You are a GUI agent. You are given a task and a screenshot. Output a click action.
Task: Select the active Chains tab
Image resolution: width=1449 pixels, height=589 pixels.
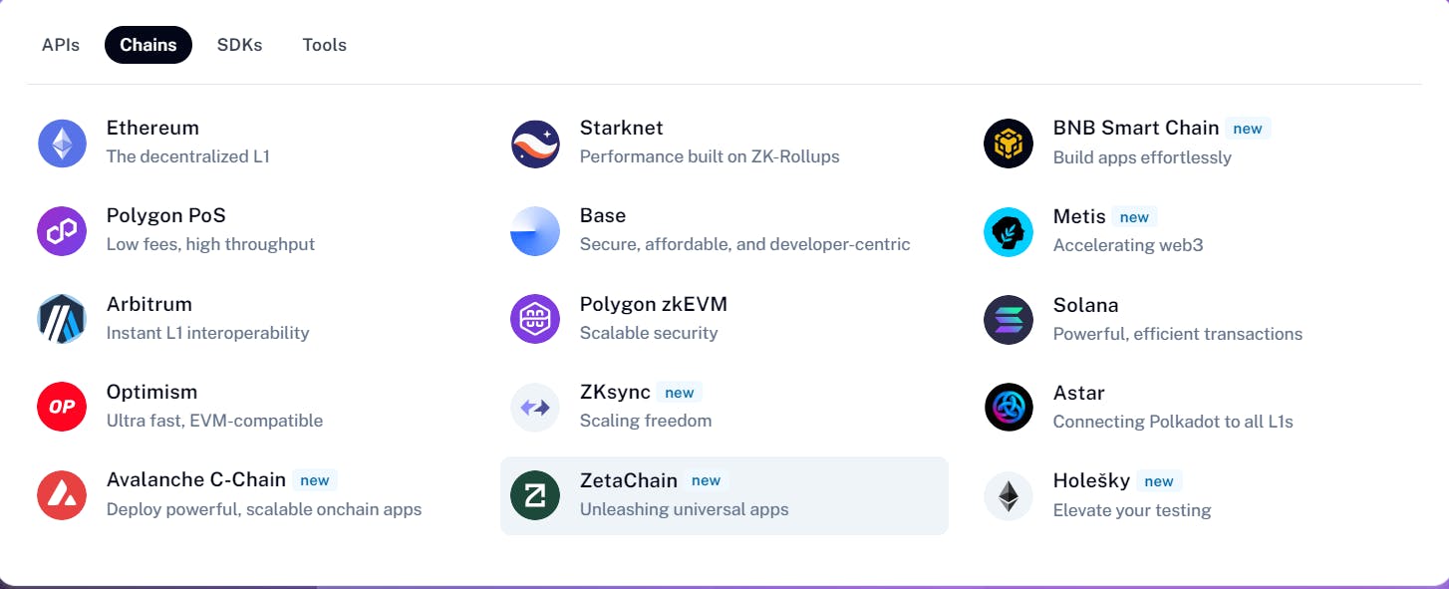(x=148, y=45)
